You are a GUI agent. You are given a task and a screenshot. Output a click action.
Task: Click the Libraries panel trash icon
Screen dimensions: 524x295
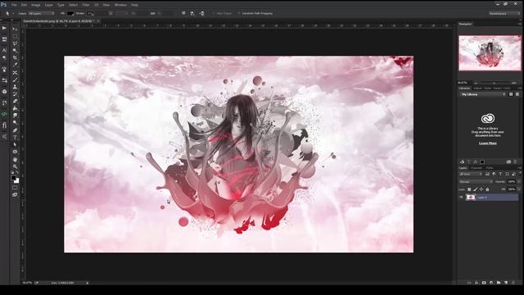click(515, 162)
